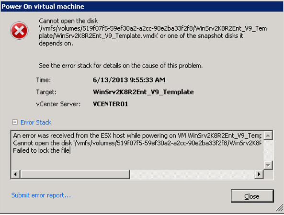Click the 6/13/2013 9:55:33 AM time value

(129, 80)
